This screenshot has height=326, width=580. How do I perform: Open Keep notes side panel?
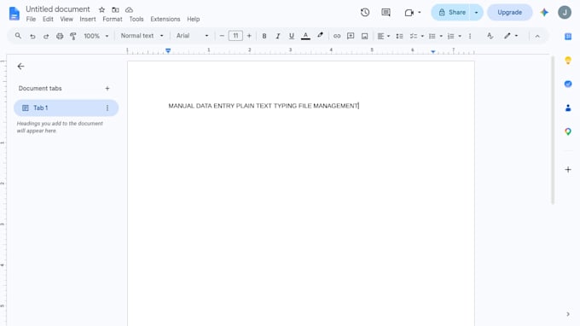click(x=568, y=61)
